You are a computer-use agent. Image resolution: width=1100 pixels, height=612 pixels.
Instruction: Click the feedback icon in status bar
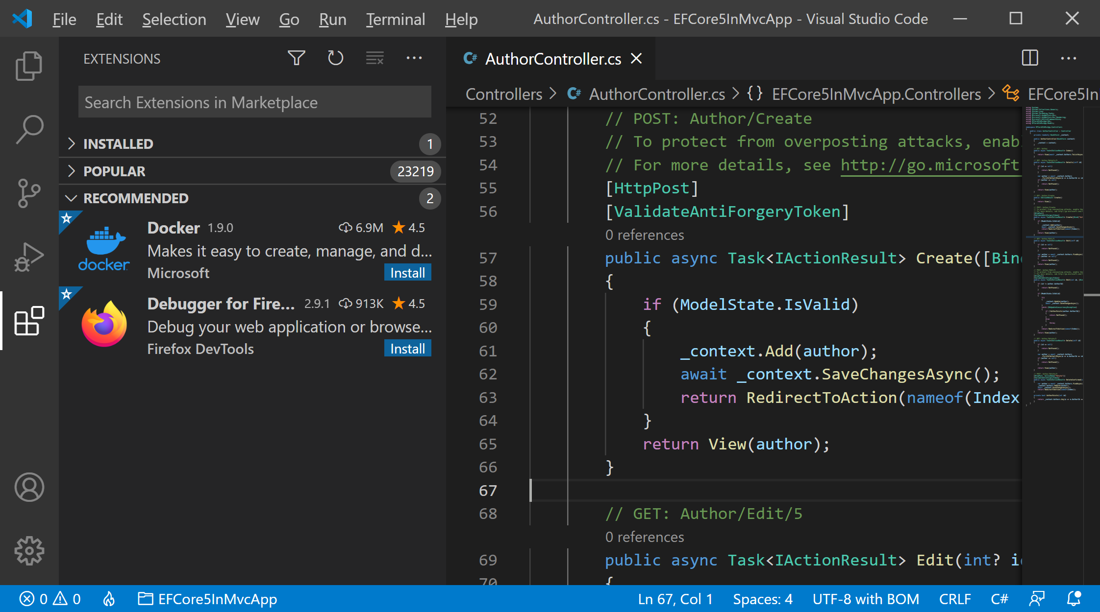click(1037, 599)
